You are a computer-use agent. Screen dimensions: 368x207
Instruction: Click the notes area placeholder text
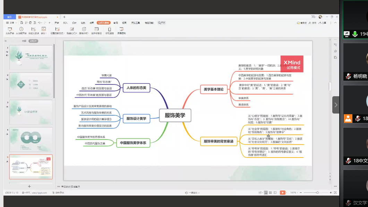[70, 187]
